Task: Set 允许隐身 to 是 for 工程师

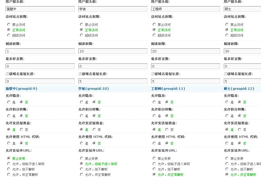Action: [x=154, y=102]
